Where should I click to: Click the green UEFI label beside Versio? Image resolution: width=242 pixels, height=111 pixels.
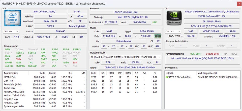tap(155, 22)
